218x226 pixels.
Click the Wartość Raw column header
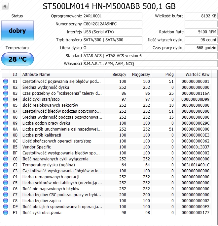[x=194, y=74]
